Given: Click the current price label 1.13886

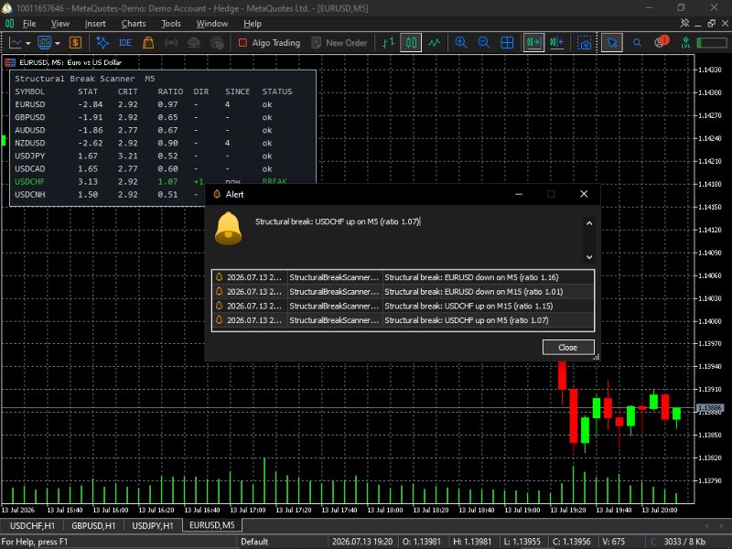Looking at the screenshot, I should 710,408.
